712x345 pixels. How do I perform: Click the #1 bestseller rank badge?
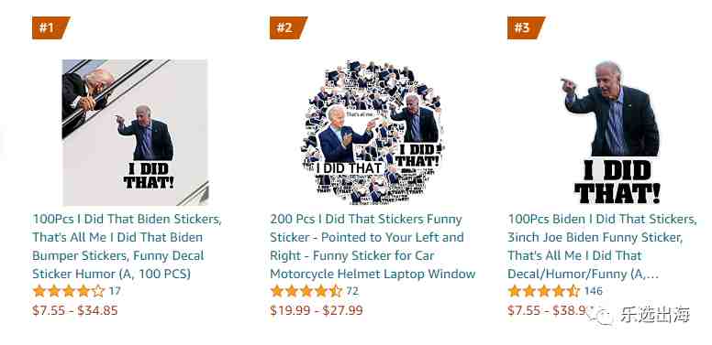pos(50,27)
